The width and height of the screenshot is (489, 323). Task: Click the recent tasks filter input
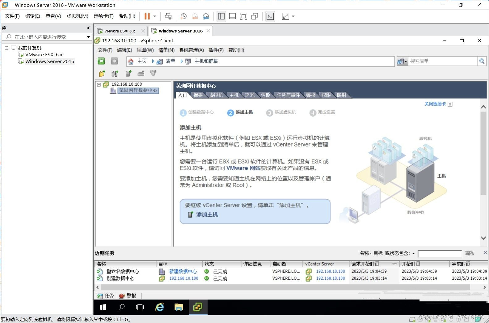click(x=440, y=254)
